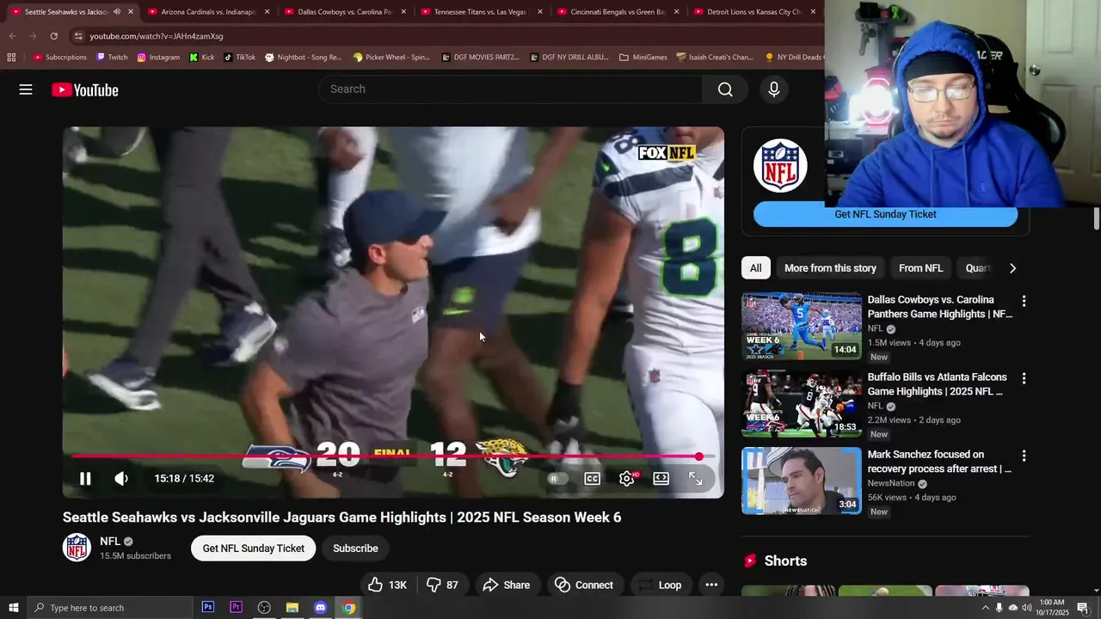
Task: Switch to theater mode
Action: 661,479
